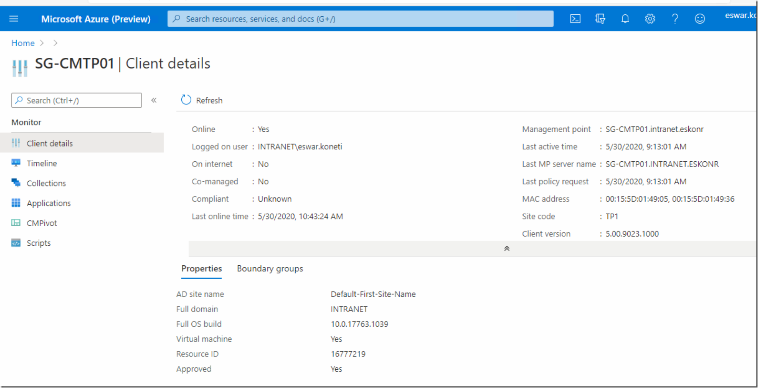Click the CMPivot sidebar icon

pyautogui.click(x=16, y=223)
